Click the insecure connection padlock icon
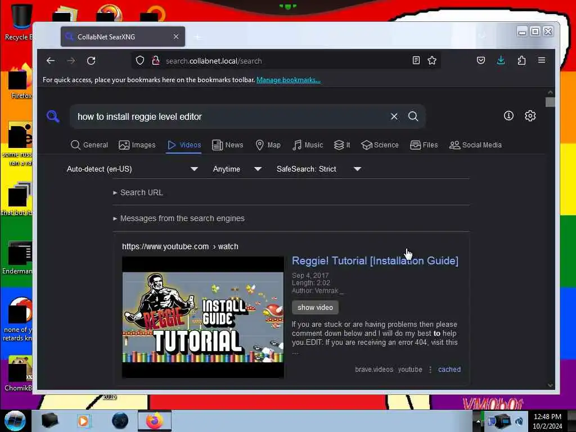576x432 pixels. click(x=156, y=61)
